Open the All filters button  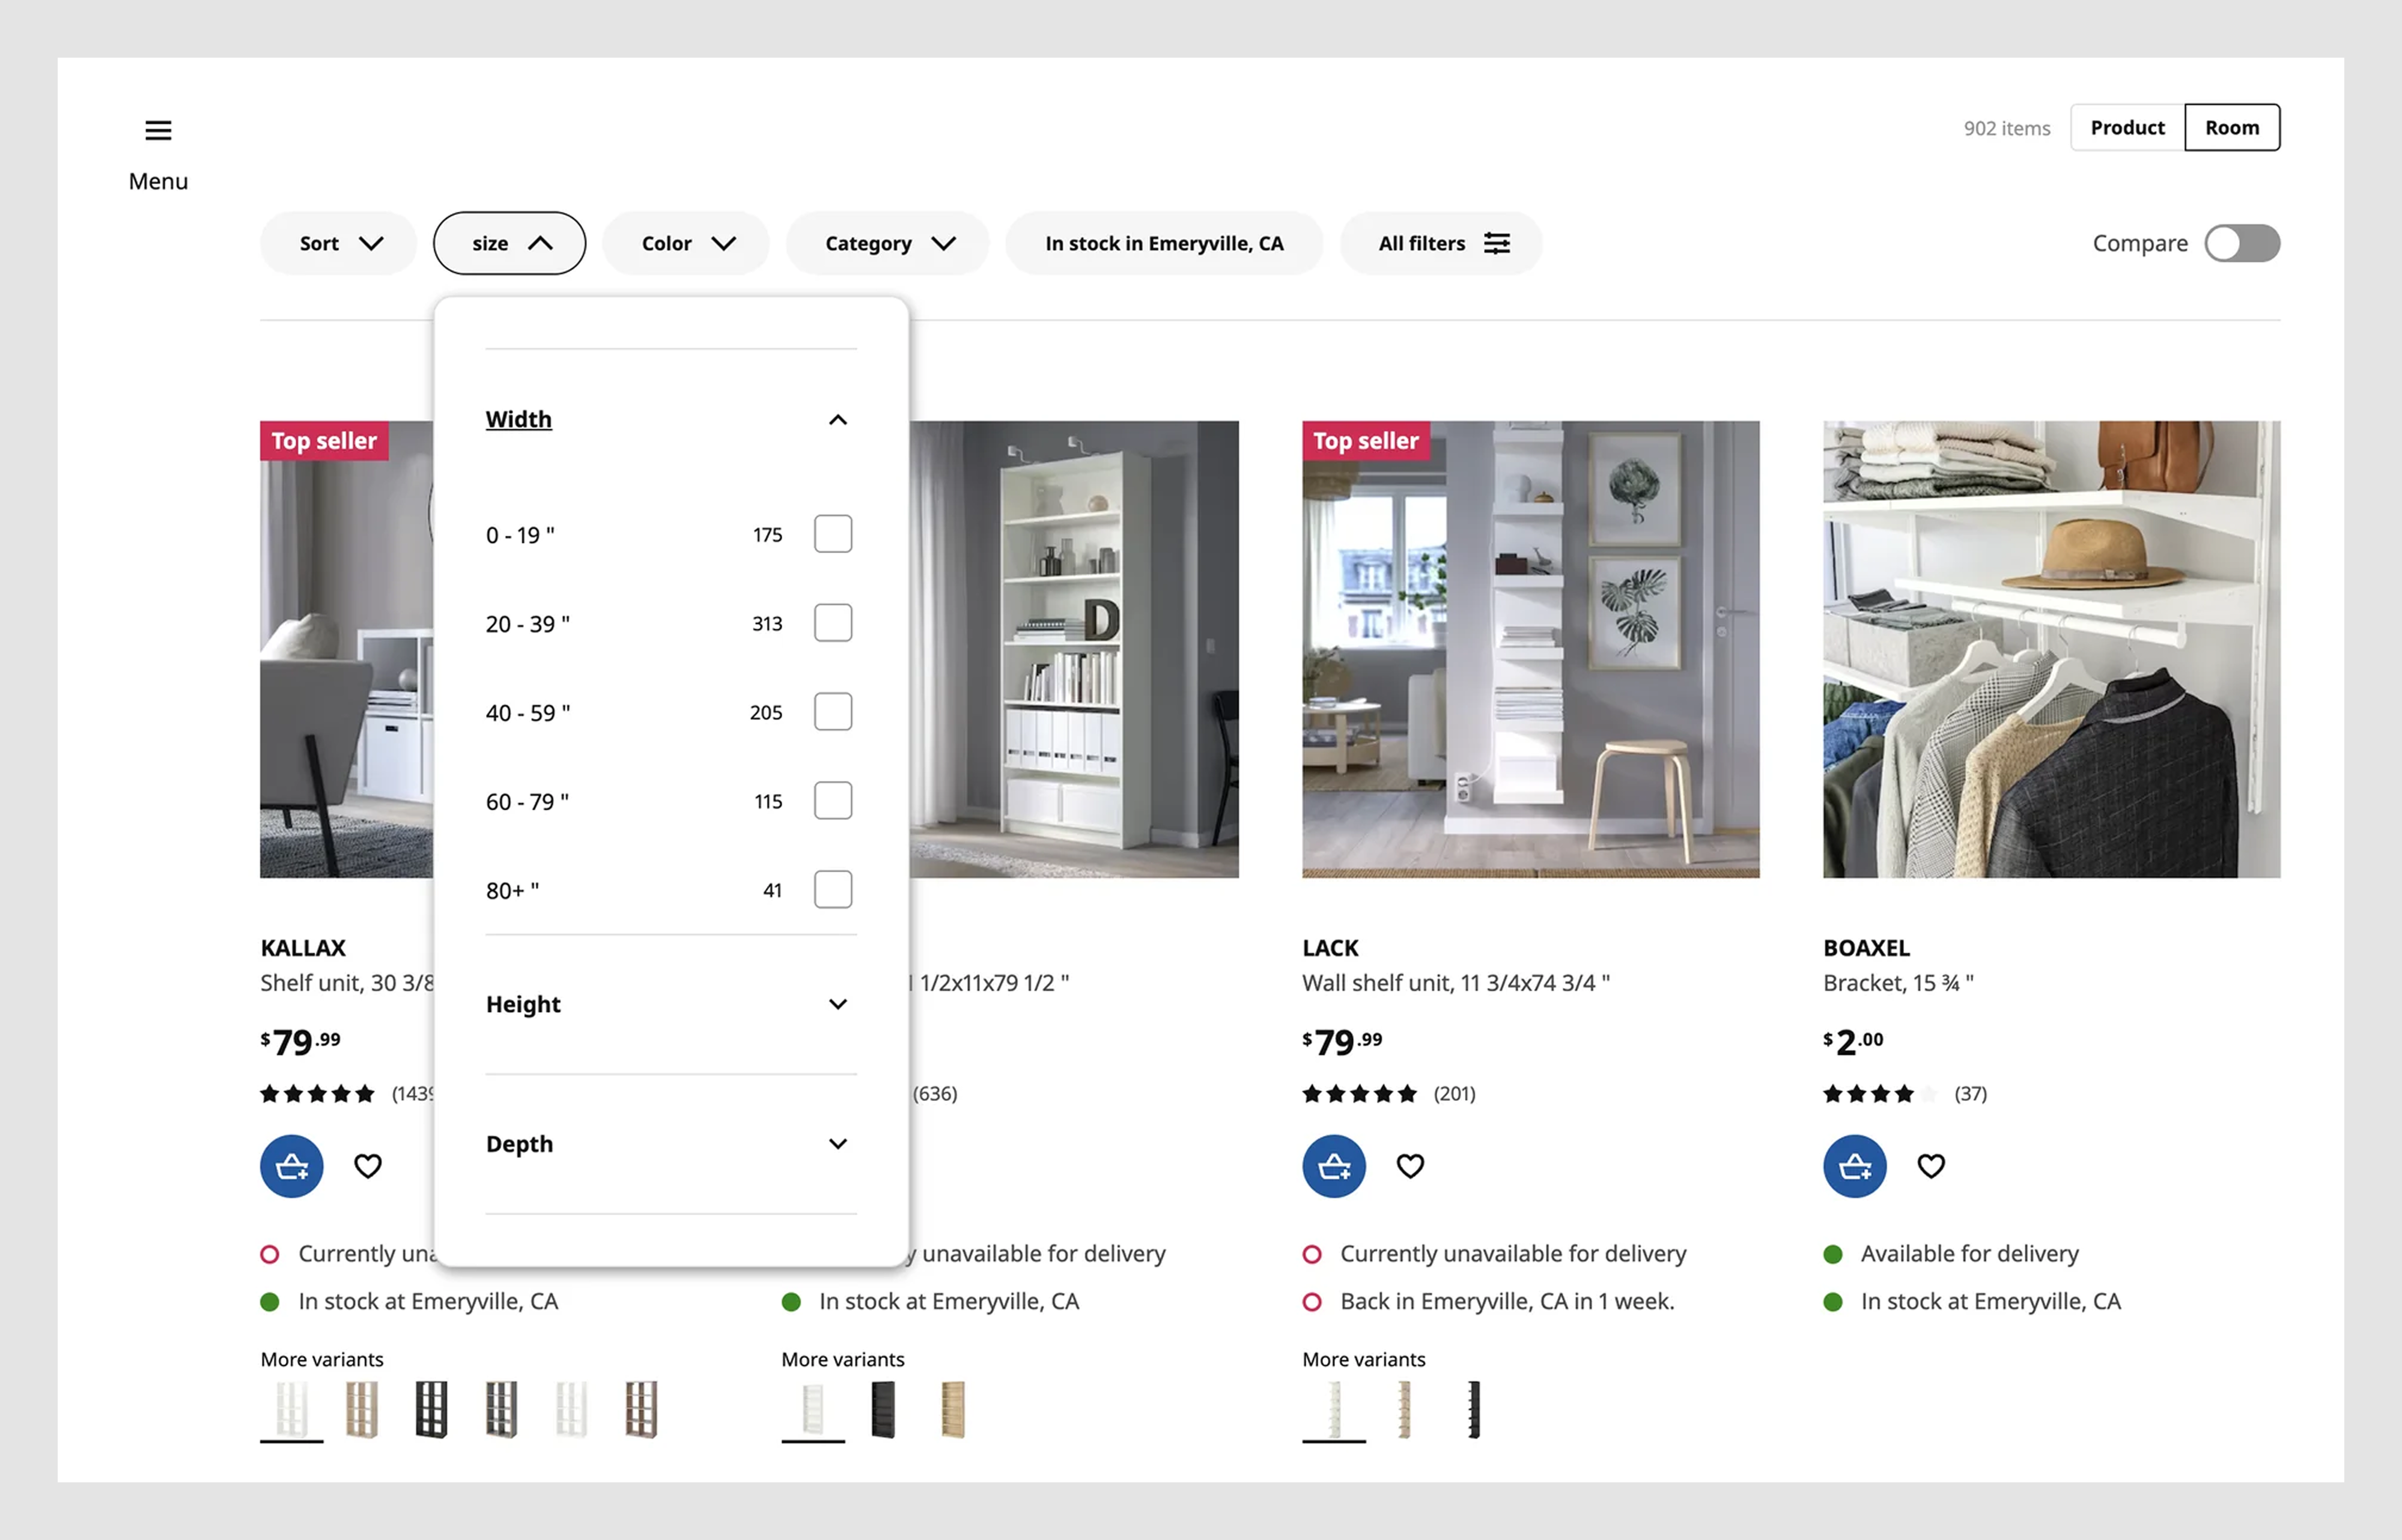(x=1441, y=243)
